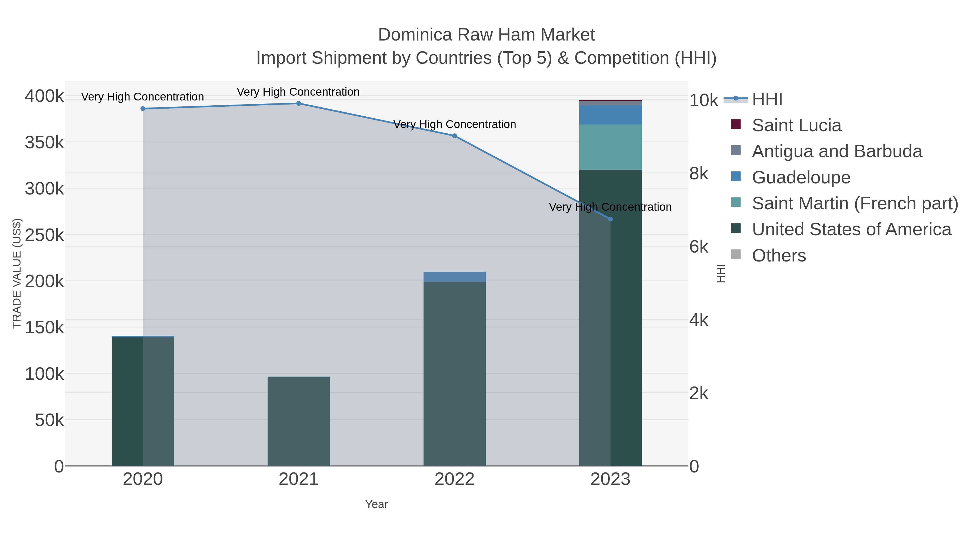Click the 2k HHI axis tick label
Screen dimensions: 973x547
click(699, 393)
